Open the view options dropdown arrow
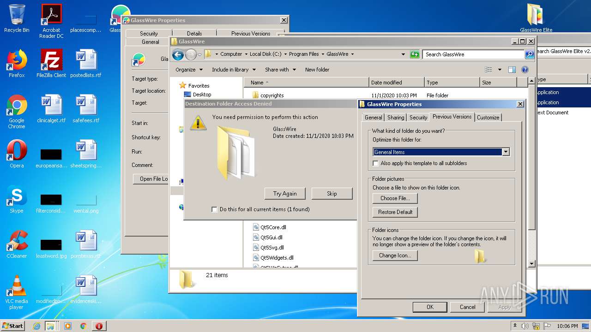Viewport: 591px width, 332px height. [x=500, y=70]
